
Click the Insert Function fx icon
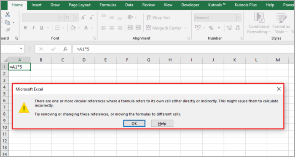tap(65, 49)
